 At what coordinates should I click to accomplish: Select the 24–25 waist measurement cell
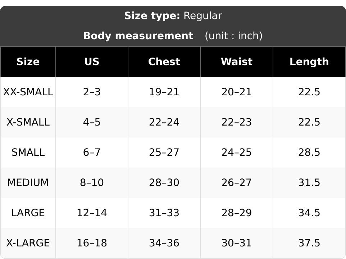237,152
